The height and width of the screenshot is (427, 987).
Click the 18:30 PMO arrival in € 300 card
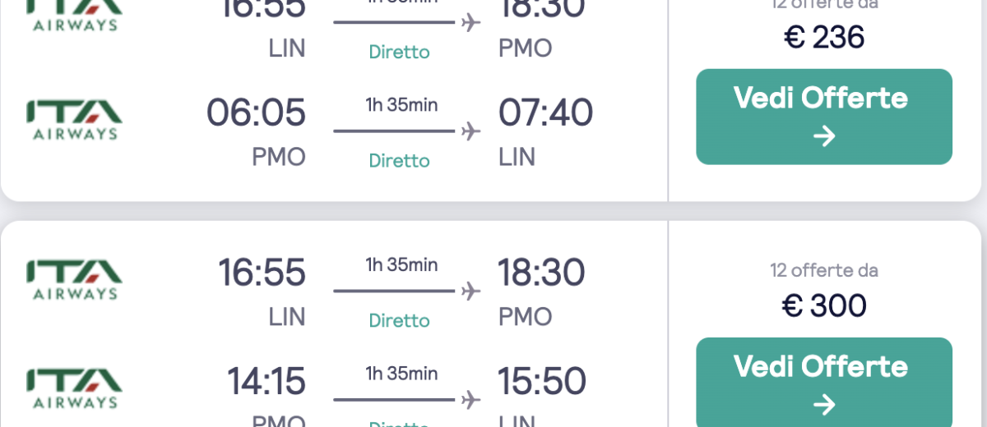[541, 273]
